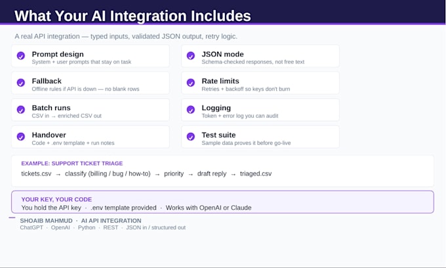446x268 pixels.
Task: Click 'You hold the API key' text
Action: (51, 208)
